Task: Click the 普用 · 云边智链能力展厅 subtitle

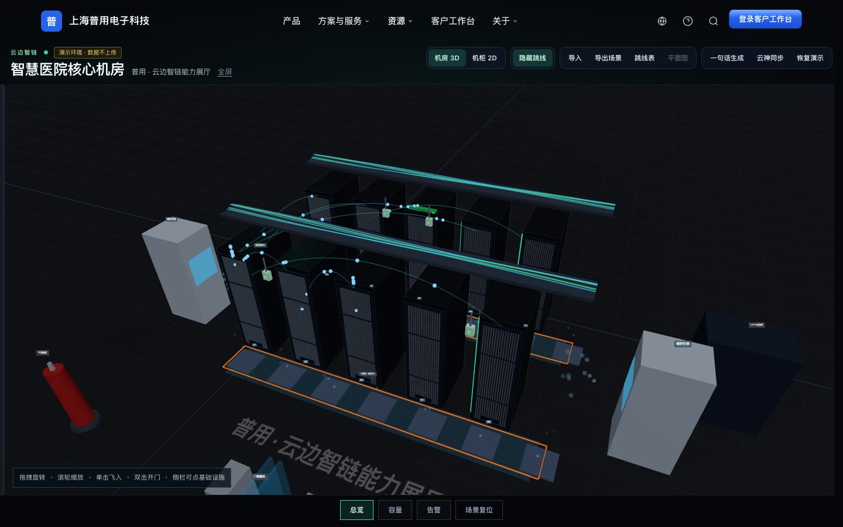Action: [x=171, y=72]
